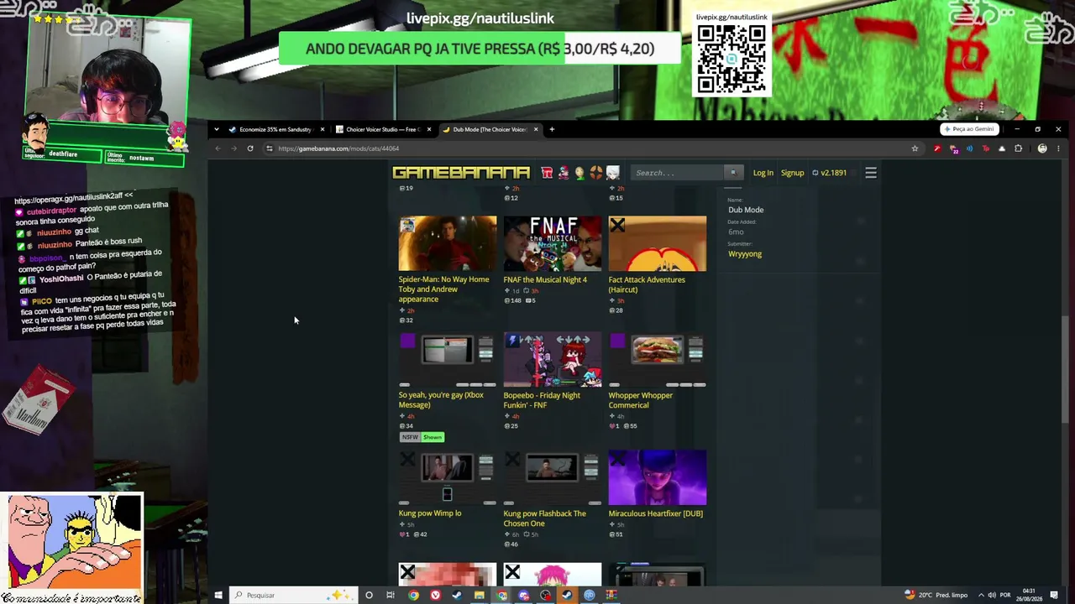Open the taskbar clock showing 04:31

(1029, 596)
